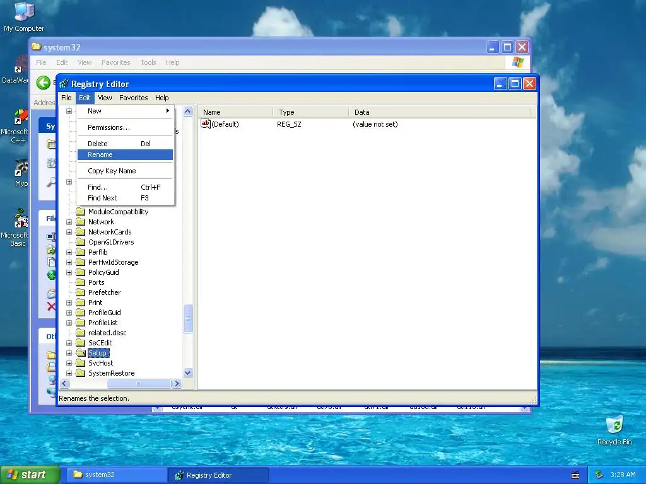
Task: Click the Prefetcher folder icon
Action: pyautogui.click(x=81, y=292)
